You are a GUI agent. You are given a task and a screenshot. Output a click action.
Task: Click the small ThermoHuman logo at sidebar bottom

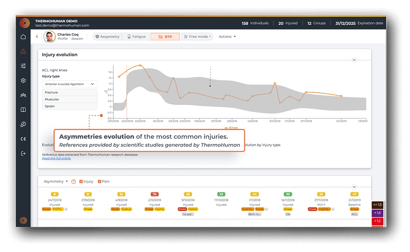pyautogui.click(x=23, y=220)
